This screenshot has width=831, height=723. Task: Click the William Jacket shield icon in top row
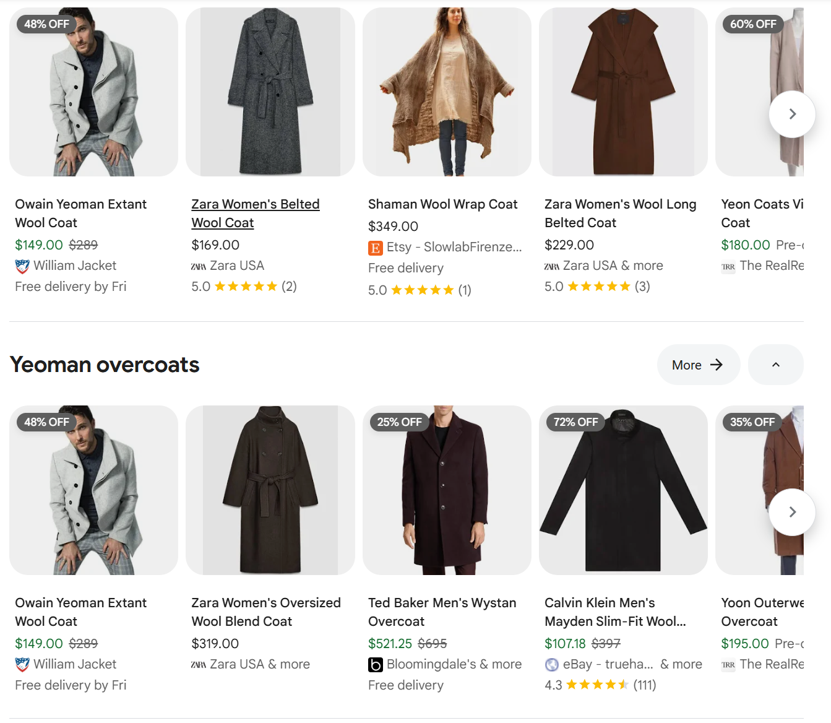(x=22, y=266)
